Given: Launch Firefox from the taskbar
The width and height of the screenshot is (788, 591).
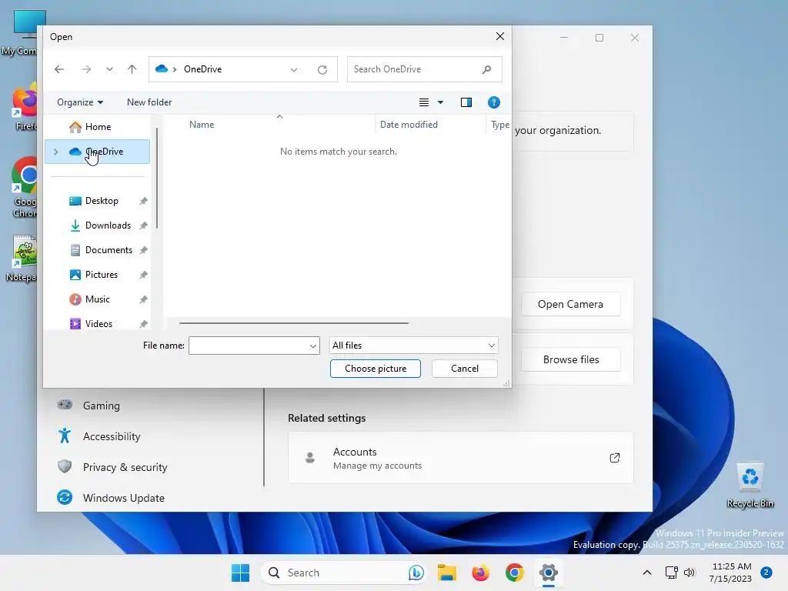Looking at the screenshot, I should 480,573.
